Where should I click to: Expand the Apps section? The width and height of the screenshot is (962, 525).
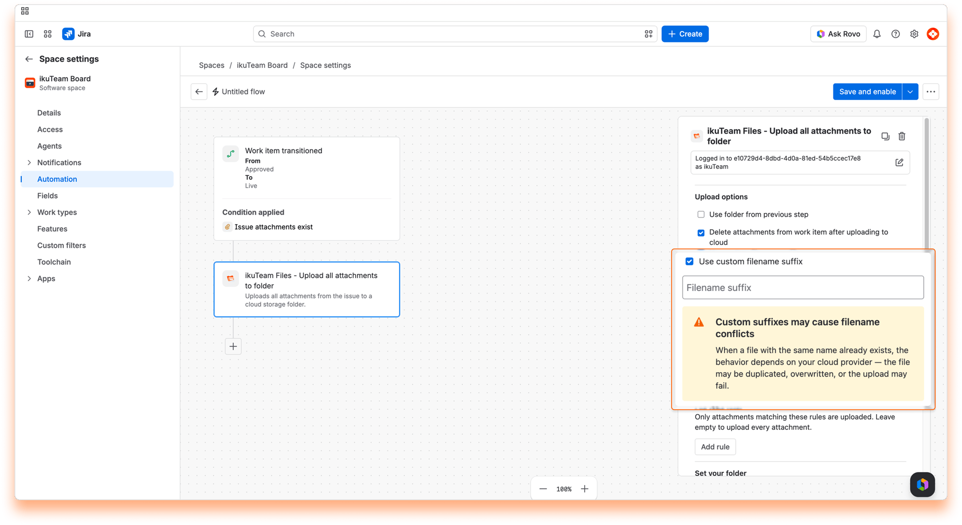tap(29, 279)
